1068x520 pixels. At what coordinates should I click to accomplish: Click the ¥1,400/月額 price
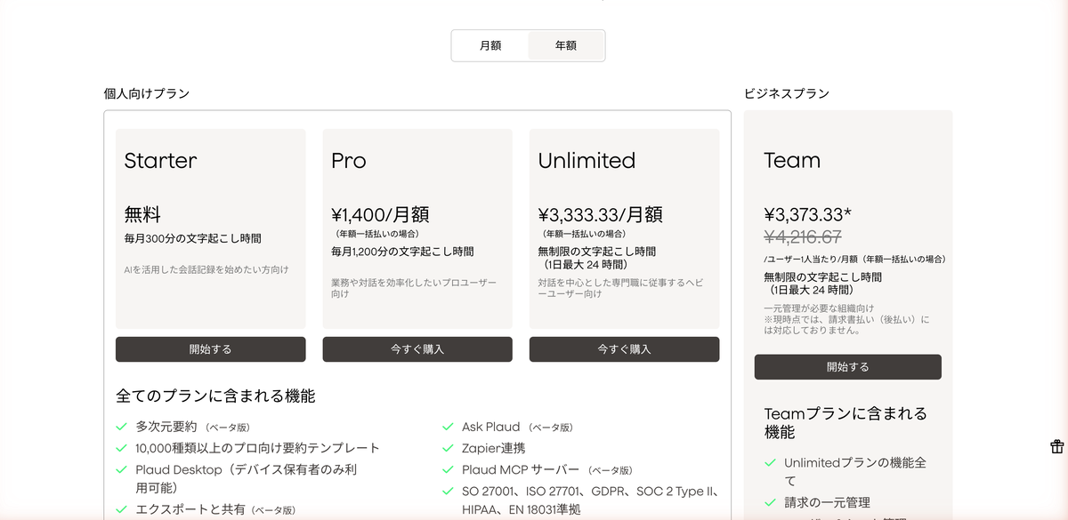point(380,214)
